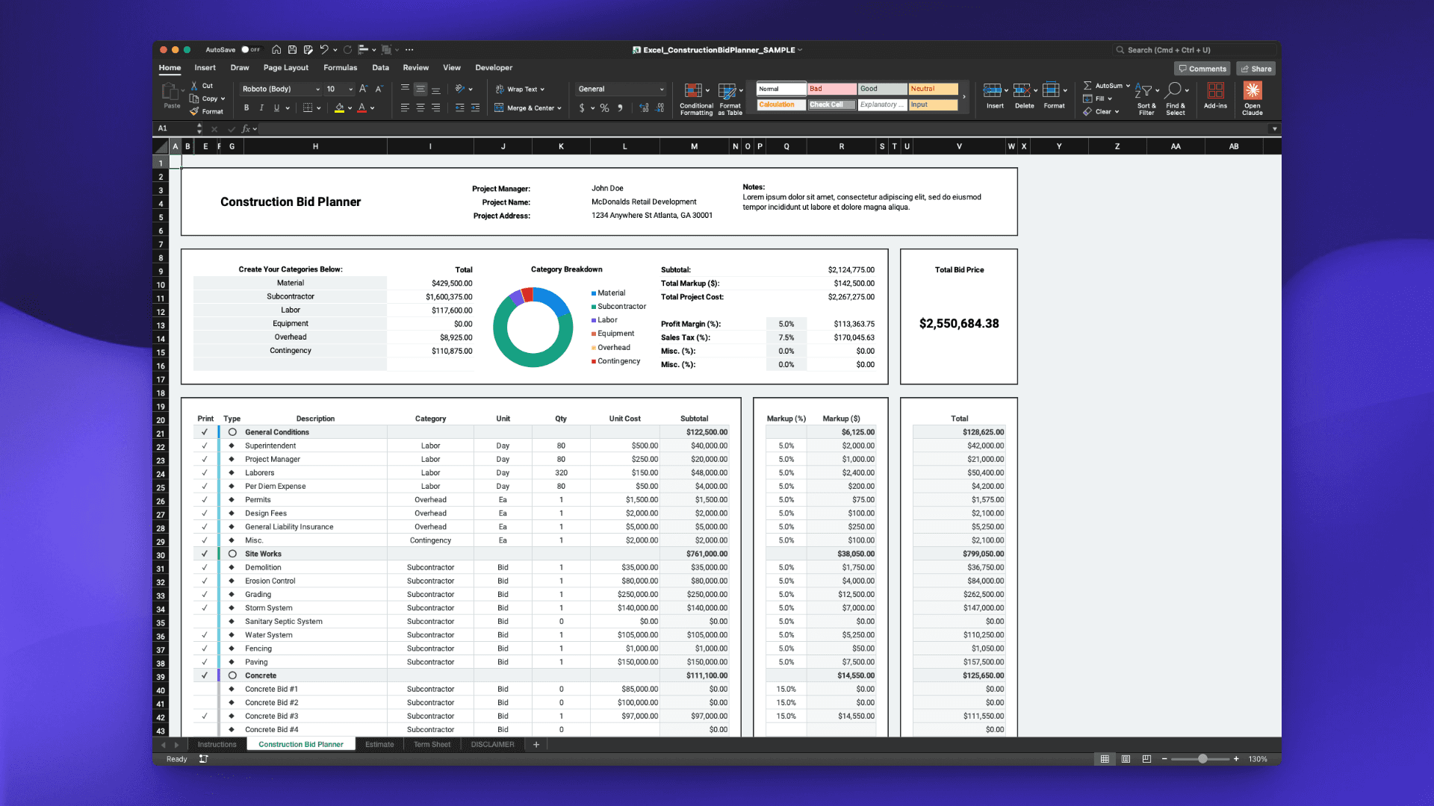Open the AutoSum dropdown
The image size is (1434, 806).
[1128, 86]
